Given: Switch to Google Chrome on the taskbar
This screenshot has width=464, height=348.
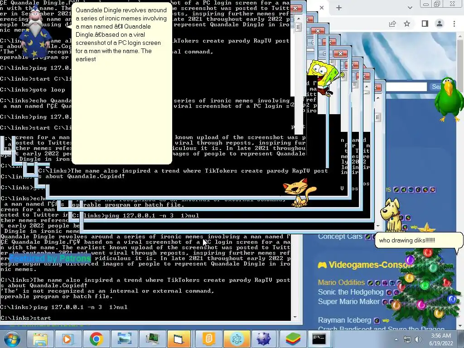Looking at the screenshot, I should (x=96, y=339).
